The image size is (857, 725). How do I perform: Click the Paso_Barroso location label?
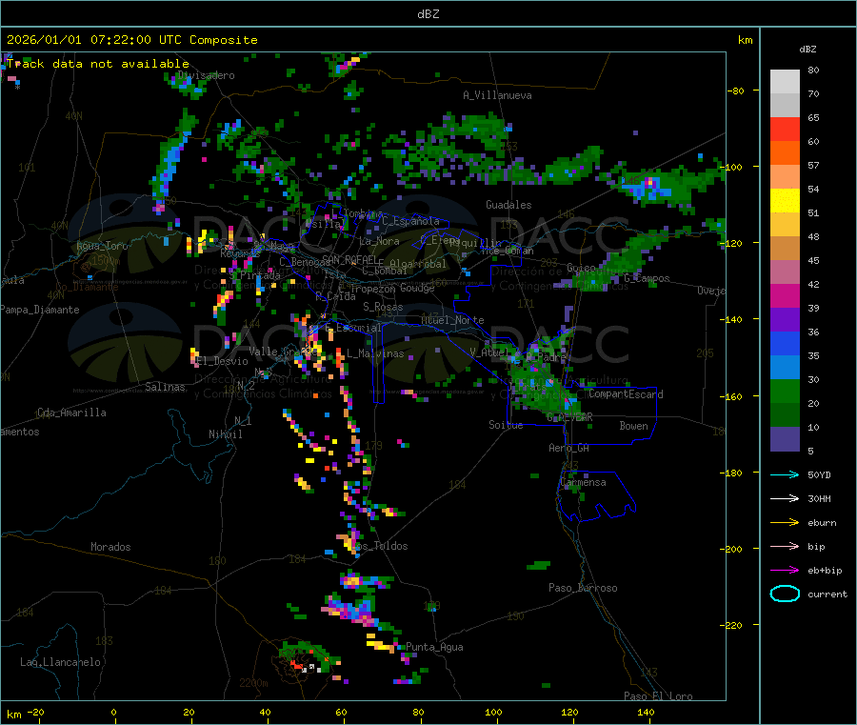(x=583, y=588)
